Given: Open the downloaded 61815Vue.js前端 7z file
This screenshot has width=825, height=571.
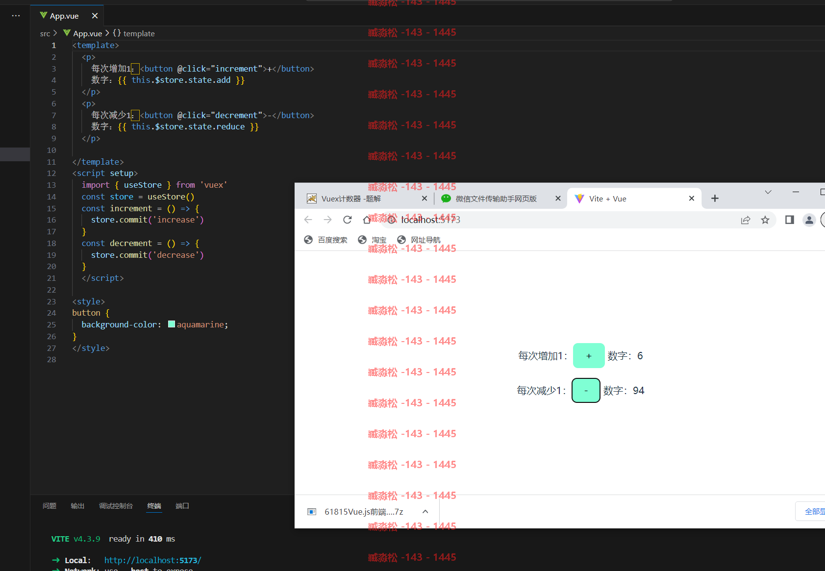Looking at the screenshot, I should coord(364,512).
